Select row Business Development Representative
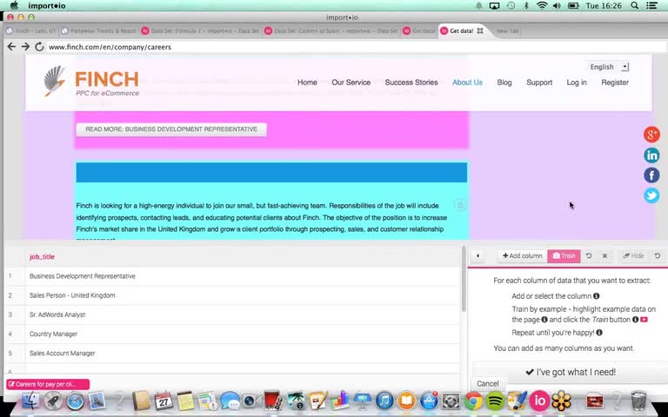Screen dimensions: 668x417 click(233, 276)
